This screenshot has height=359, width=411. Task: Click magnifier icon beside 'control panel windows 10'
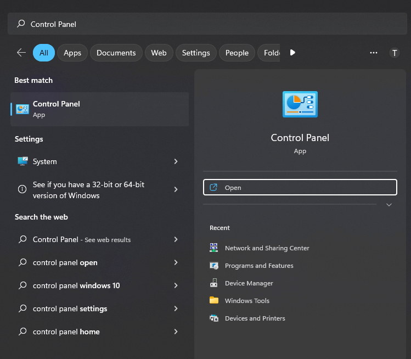[22, 285]
